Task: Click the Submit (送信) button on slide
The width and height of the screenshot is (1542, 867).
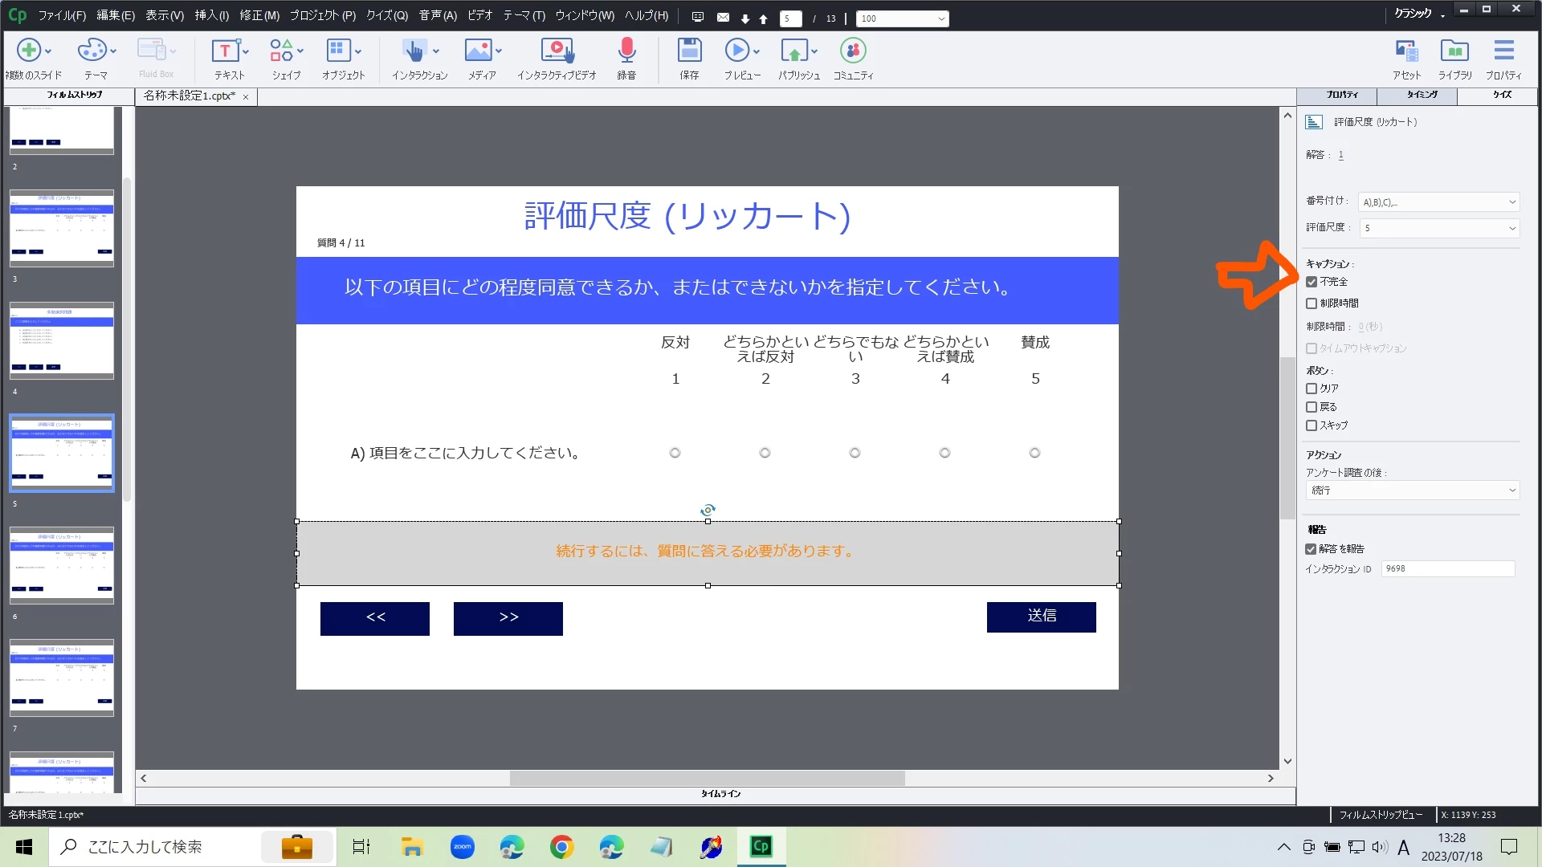Action: 1041,617
